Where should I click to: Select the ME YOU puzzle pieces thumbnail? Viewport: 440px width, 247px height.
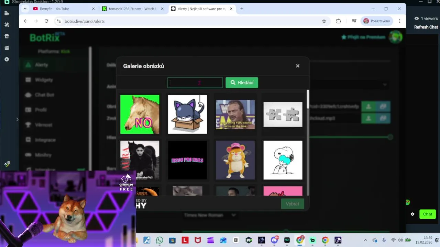pos(283,114)
